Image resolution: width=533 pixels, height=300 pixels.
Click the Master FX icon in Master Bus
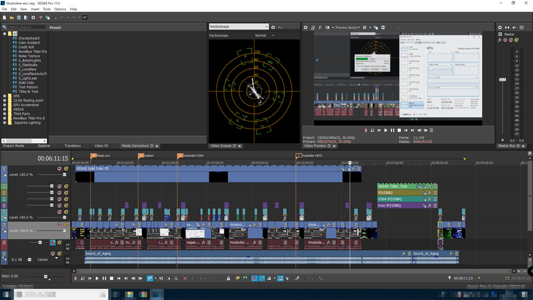point(500,40)
